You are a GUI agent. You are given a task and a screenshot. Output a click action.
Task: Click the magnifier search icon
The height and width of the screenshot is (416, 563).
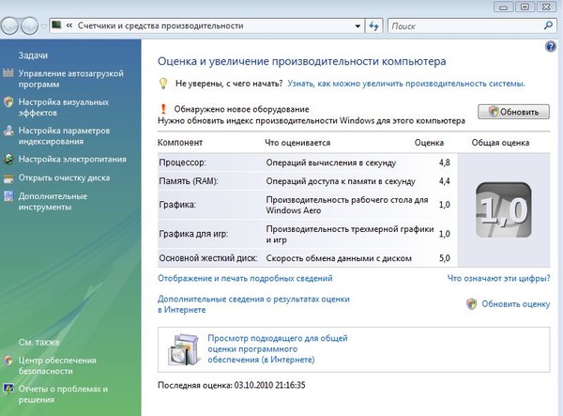click(x=548, y=25)
